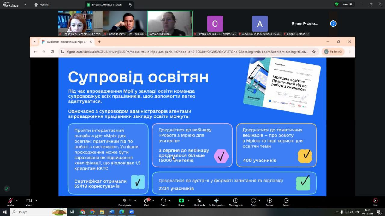Image resolution: width=385 pixels, height=216 pixels.
Task: Open the Apps panel
Action: coord(253,202)
